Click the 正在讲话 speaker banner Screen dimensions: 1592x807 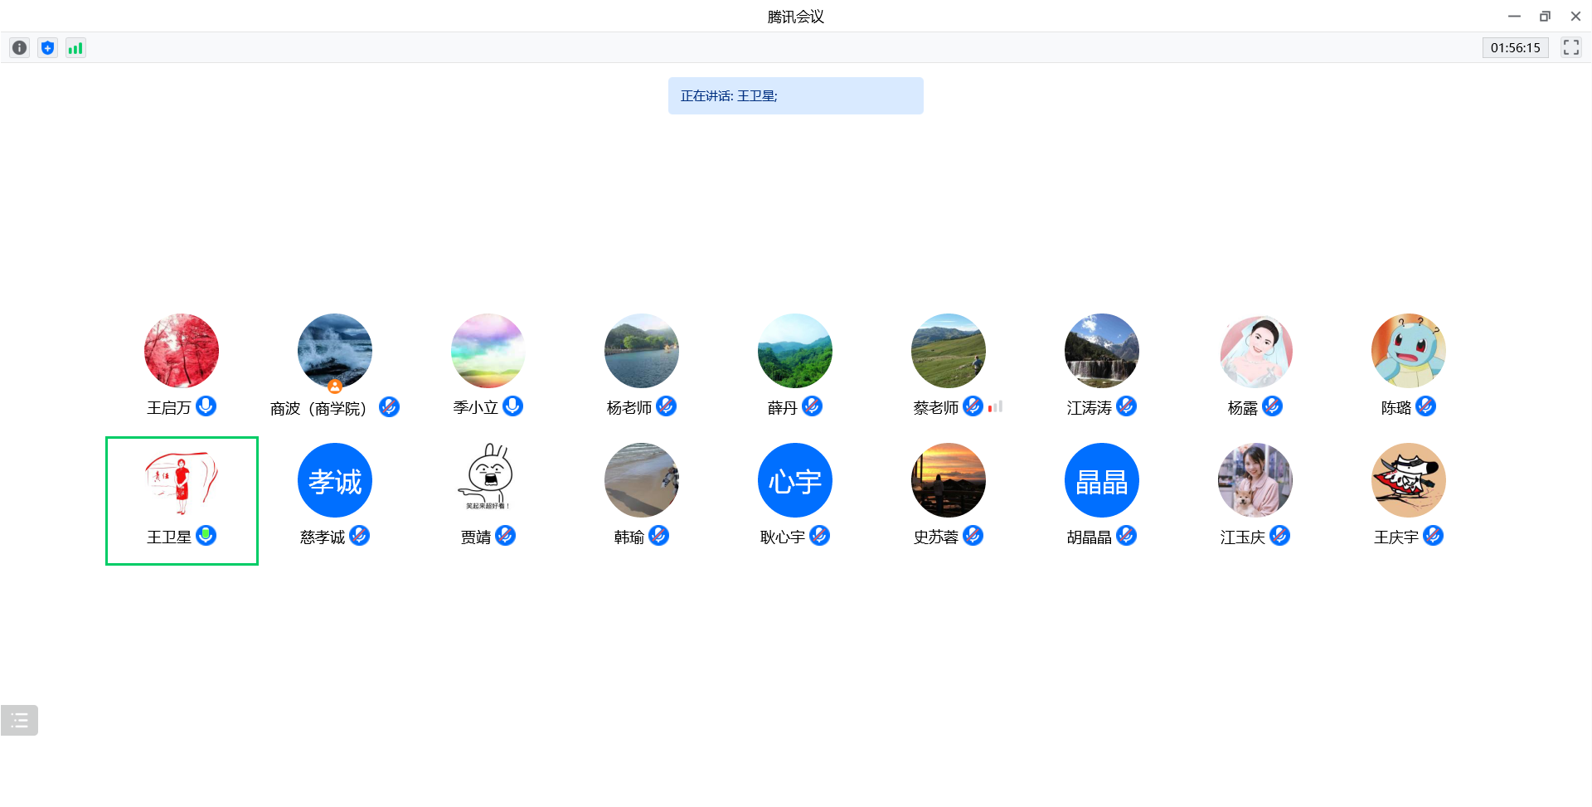795,96
